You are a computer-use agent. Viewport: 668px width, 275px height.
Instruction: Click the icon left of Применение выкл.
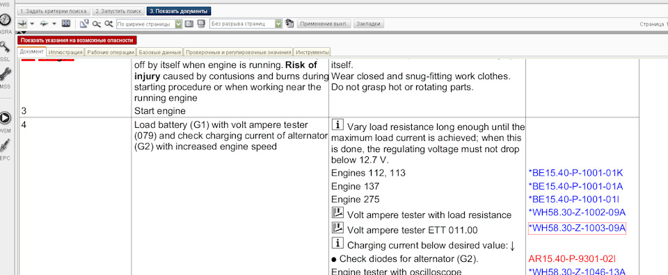tap(289, 24)
